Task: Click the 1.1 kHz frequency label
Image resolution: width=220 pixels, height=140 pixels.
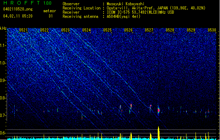Action: point(3,46)
